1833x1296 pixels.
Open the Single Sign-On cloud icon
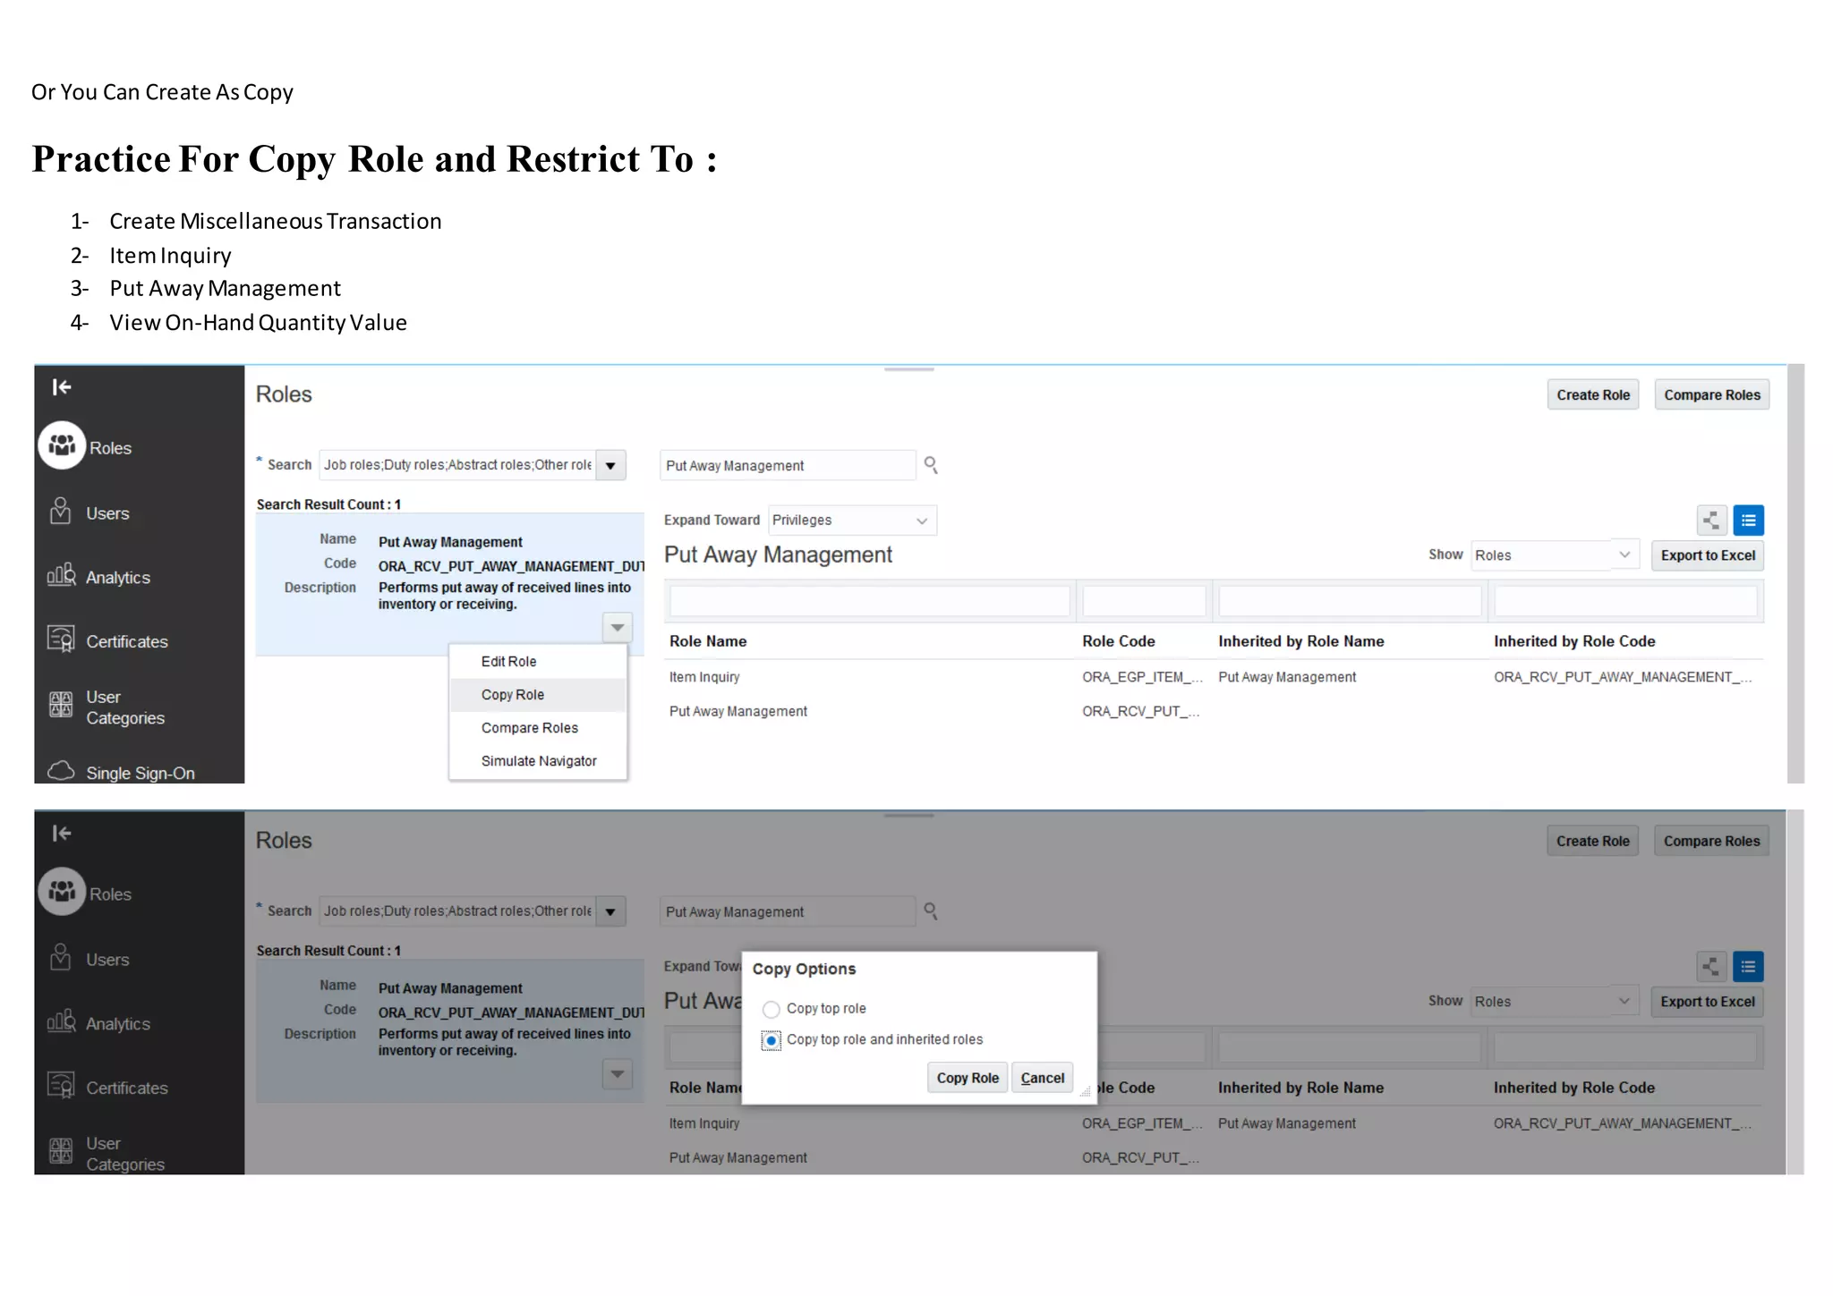[61, 771]
